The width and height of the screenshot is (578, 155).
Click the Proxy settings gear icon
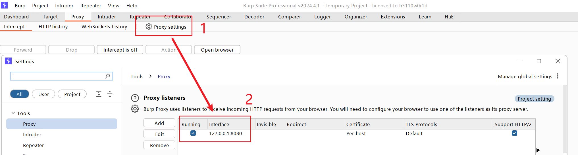pyautogui.click(x=149, y=27)
